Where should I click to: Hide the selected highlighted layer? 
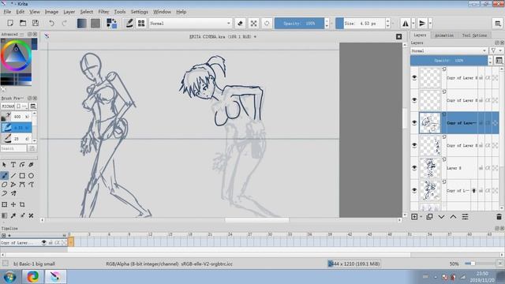[x=414, y=123]
